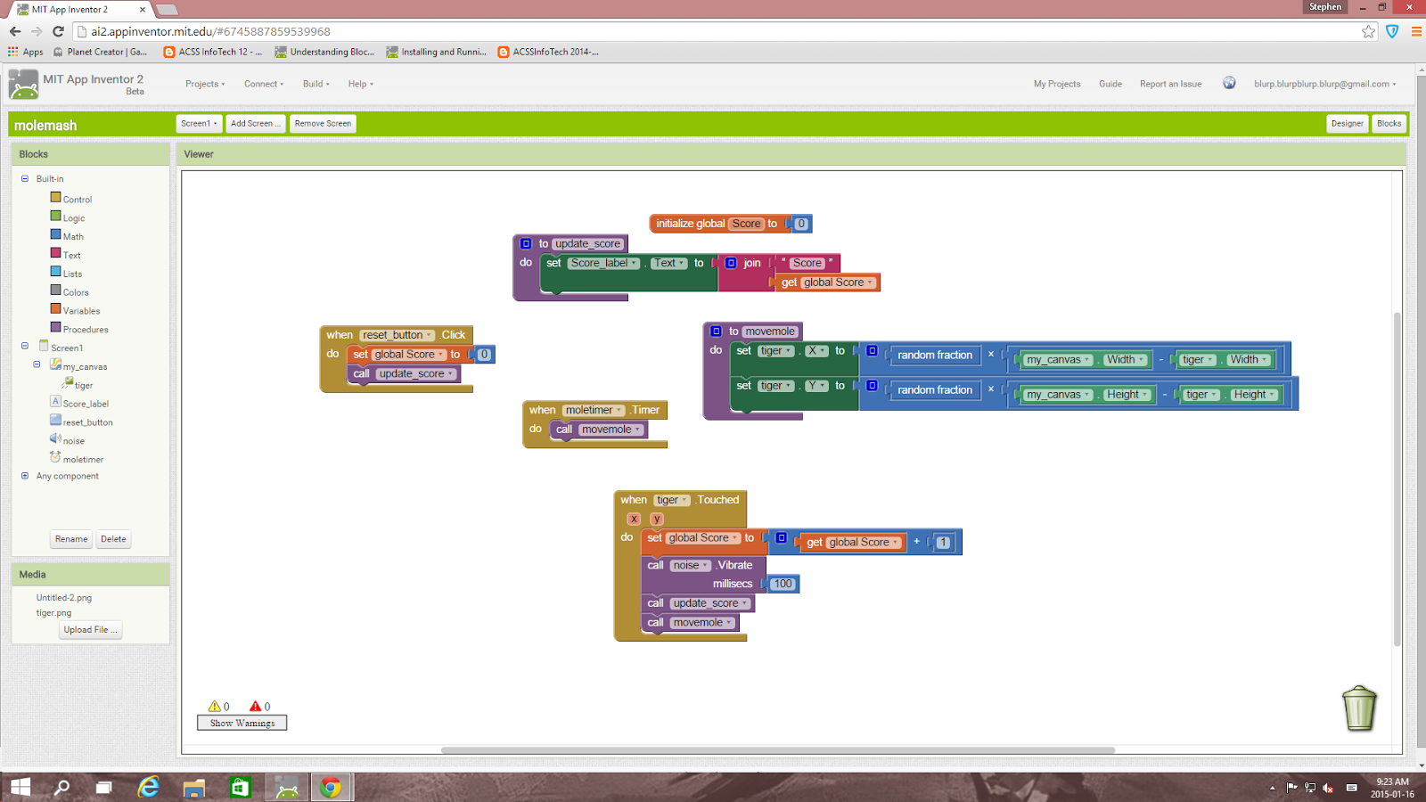Open File Explorer from taskbar

(x=194, y=788)
